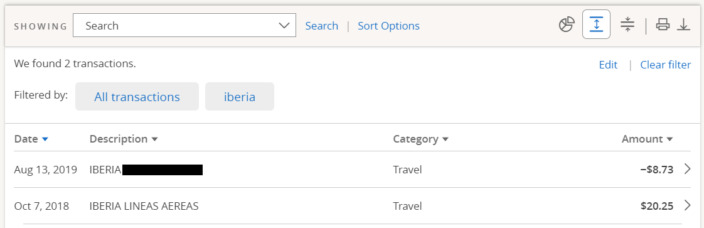Viewport: 704px width, 228px height.
Task: Open details chevron for the $20.25 transaction
Action: [x=687, y=205]
